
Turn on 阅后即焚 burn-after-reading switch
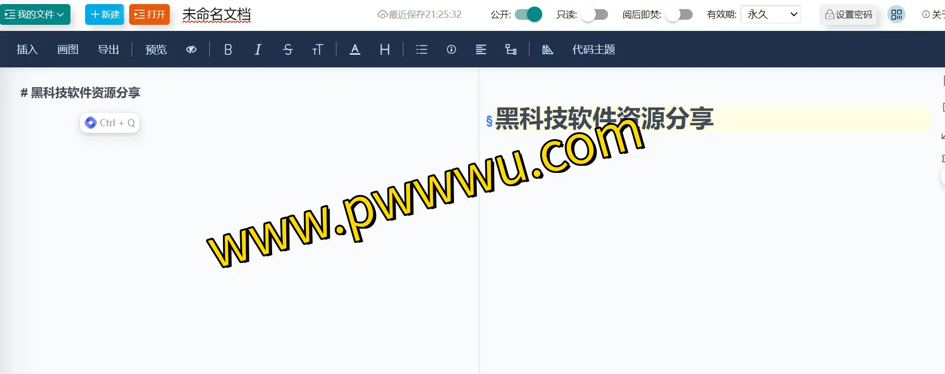[679, 15]
